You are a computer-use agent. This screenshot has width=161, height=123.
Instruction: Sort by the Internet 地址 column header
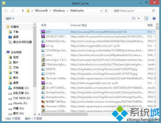[79, 25]
